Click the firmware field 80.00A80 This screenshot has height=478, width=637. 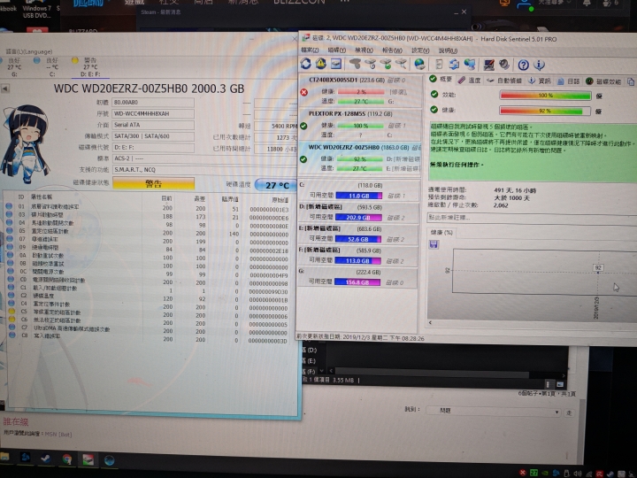pyautogui.click(x=153, y=103)
